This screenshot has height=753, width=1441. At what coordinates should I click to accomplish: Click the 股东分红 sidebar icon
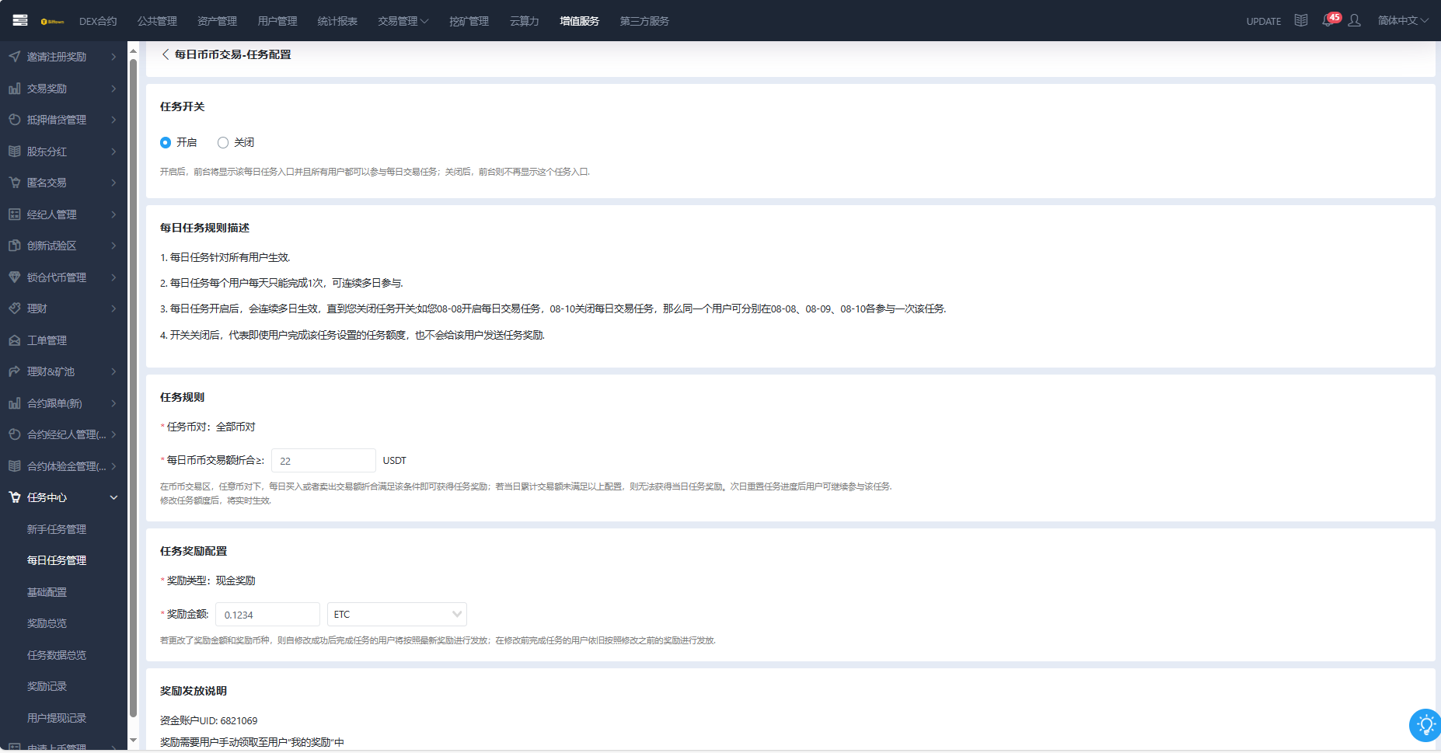pos(15,151)
